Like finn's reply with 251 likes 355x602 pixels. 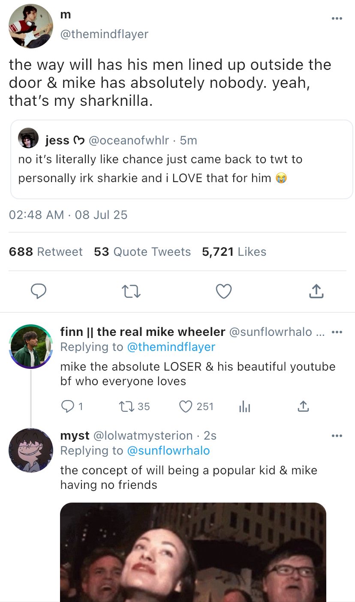[x=185, y=406]
